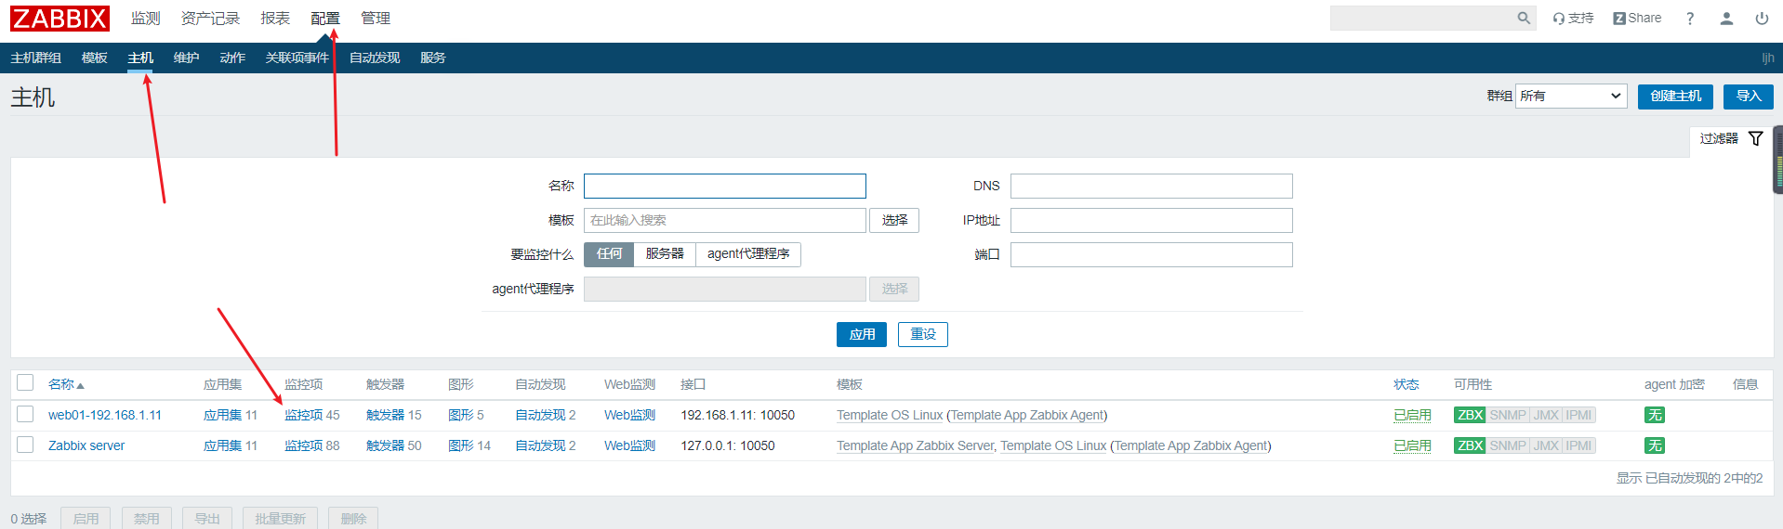This screenshot has height=529, width=1783.
Task: Open Web监测 for Zabbix server row
Action: [x=629, y=445]
